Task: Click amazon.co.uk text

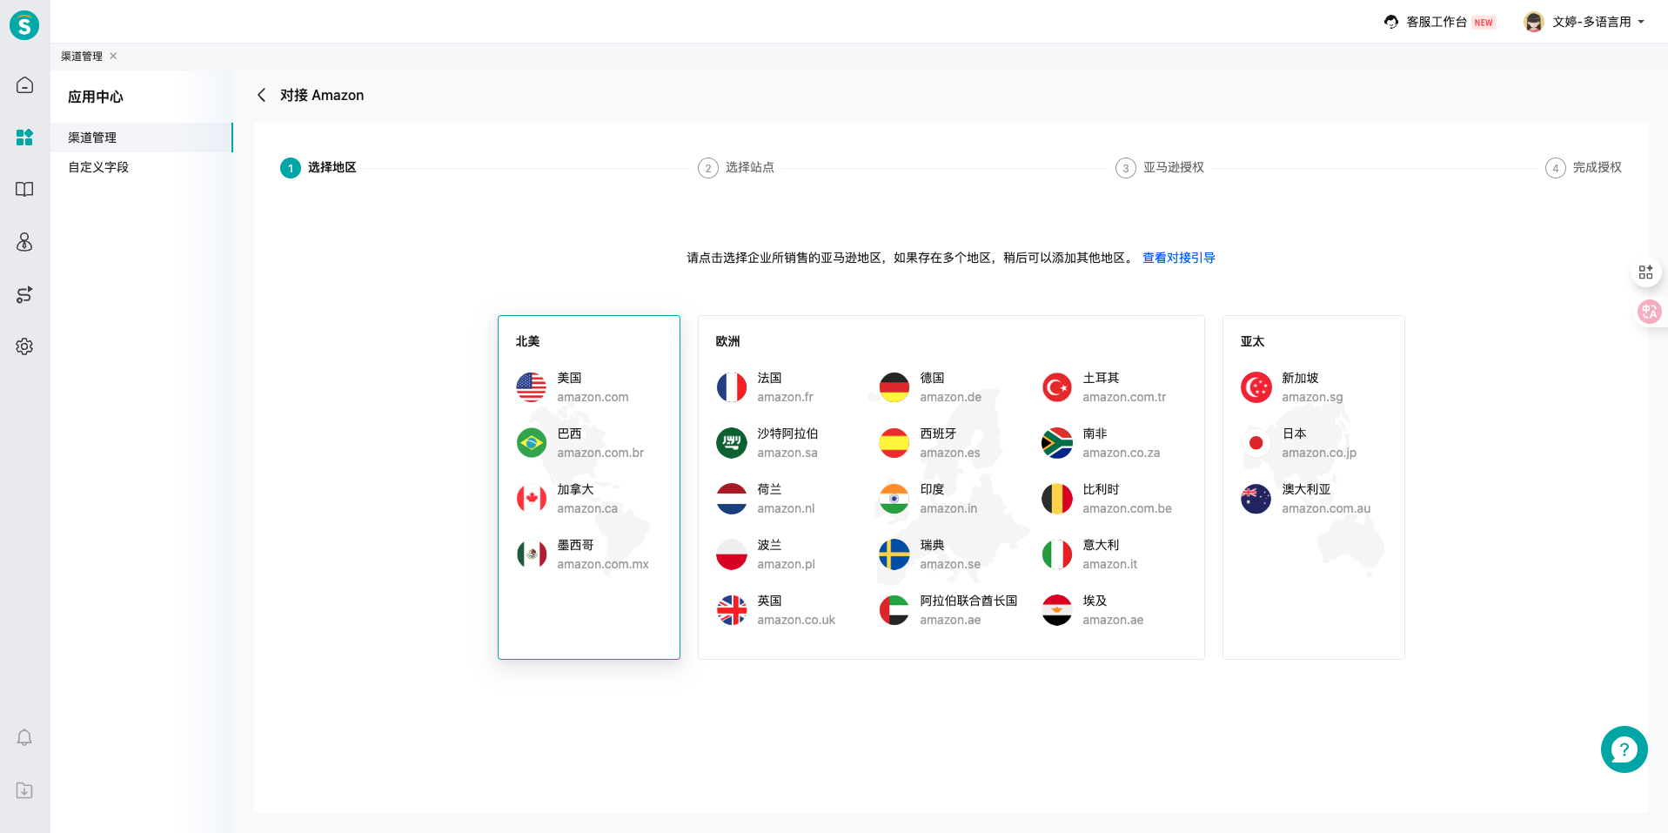Action: [796, 620]
